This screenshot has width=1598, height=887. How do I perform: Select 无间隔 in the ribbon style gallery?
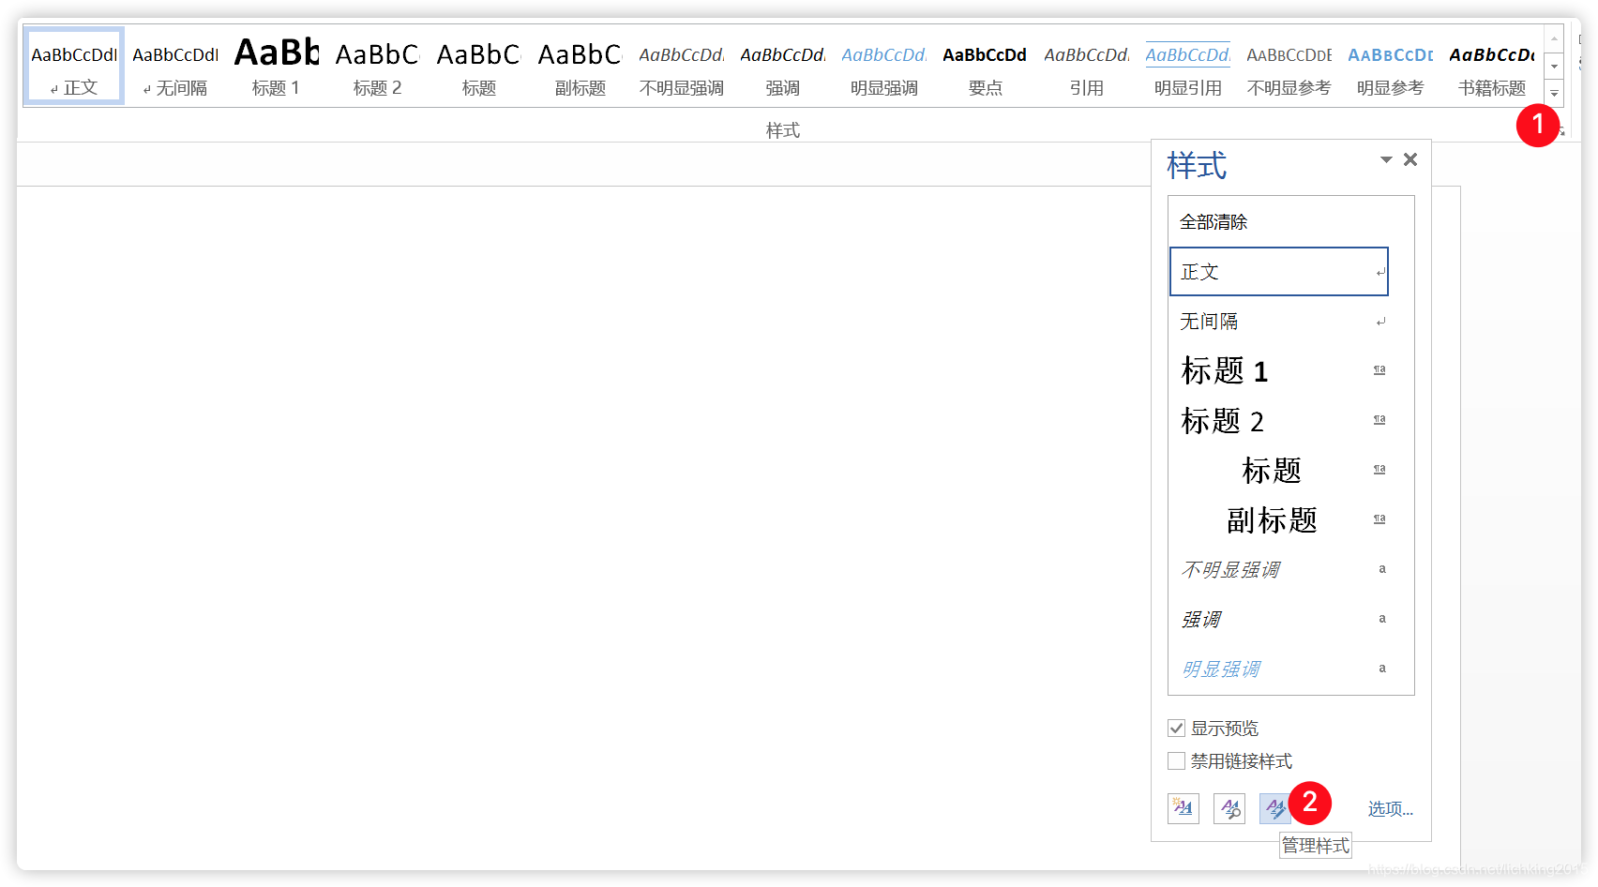click(175, 67)
